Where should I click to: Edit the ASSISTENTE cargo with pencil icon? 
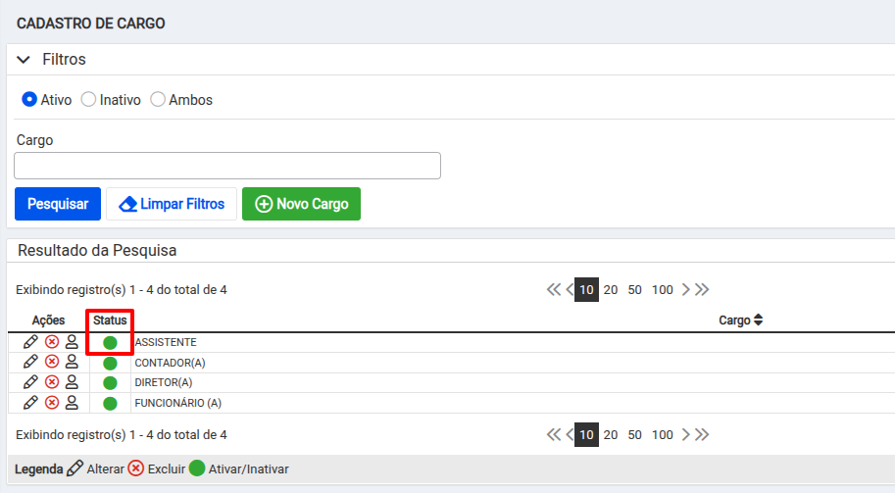[30, 342]
